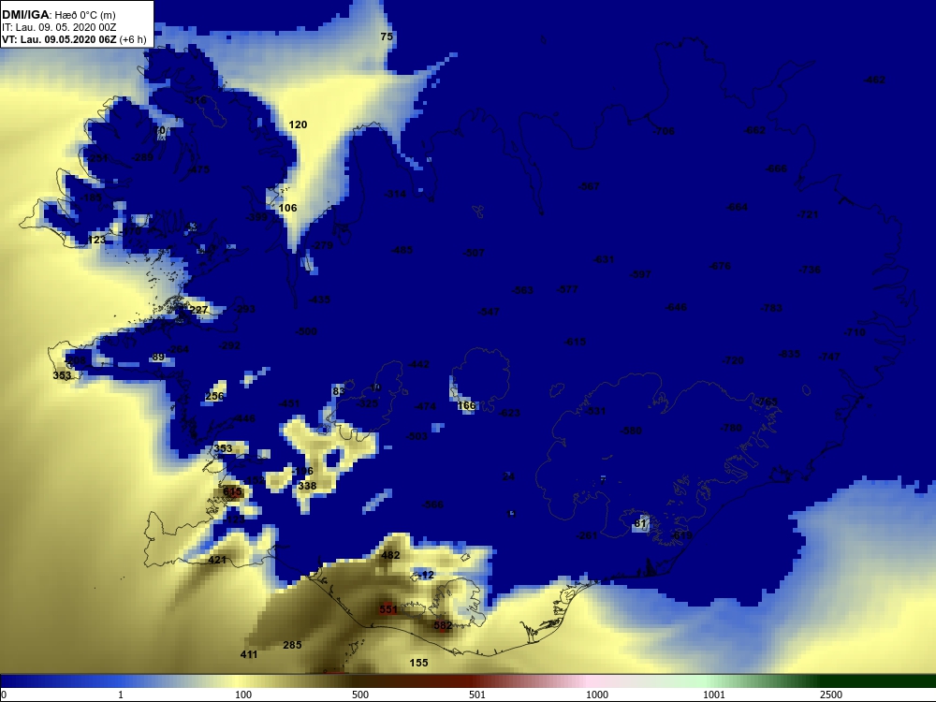Image resolution: width=936 pixels, height=702 pixels.
Task: Click the map value -623
Action: coord(509,413)
